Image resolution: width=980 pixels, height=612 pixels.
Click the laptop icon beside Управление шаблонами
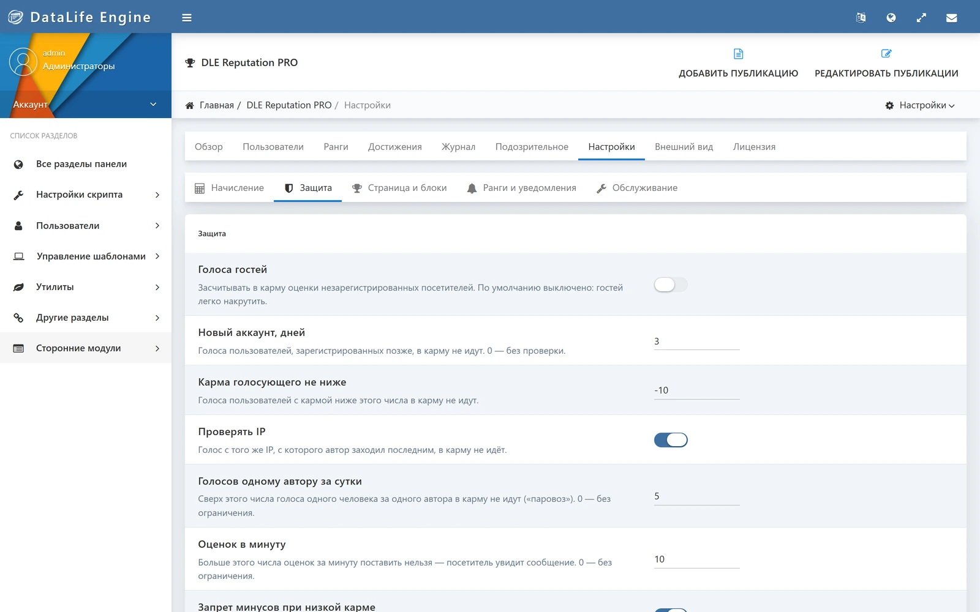tap(19, 256)
